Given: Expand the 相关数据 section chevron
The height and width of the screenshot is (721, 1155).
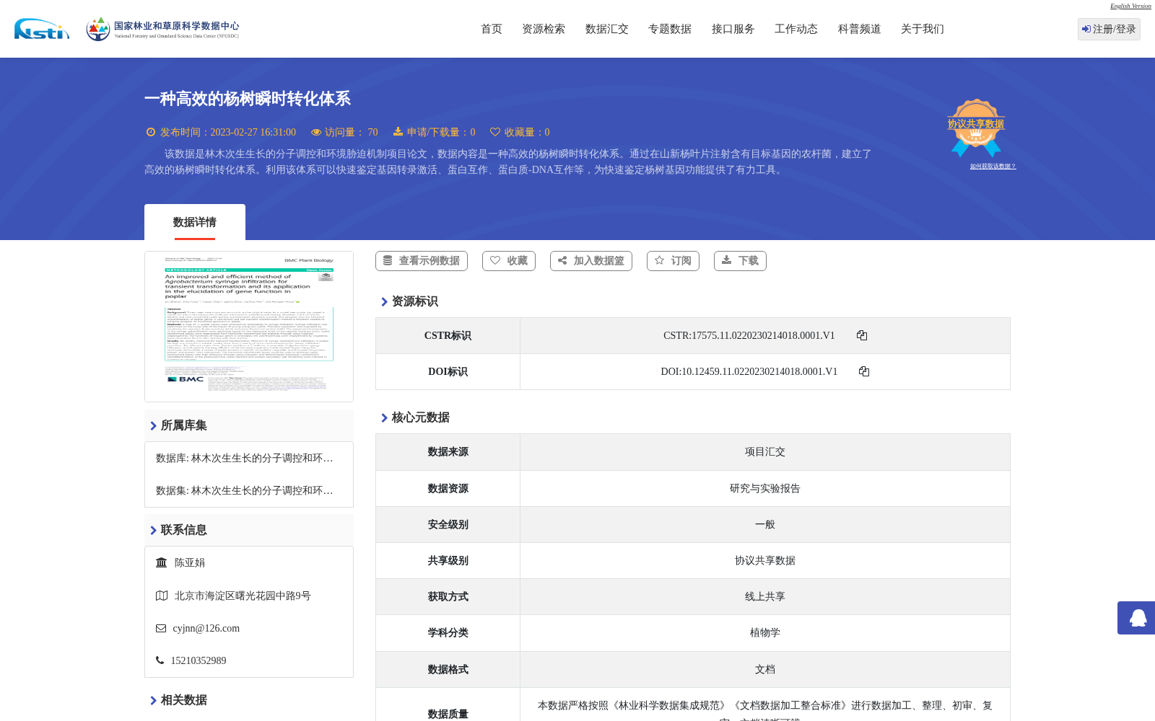Looking at the screenshot, I should point(153,701).
